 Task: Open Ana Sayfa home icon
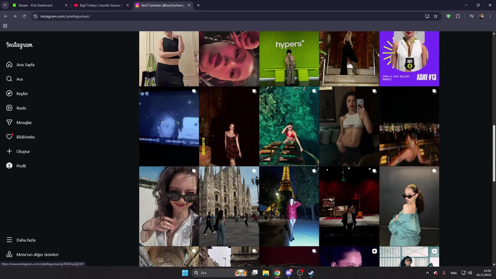coord(9,65)
